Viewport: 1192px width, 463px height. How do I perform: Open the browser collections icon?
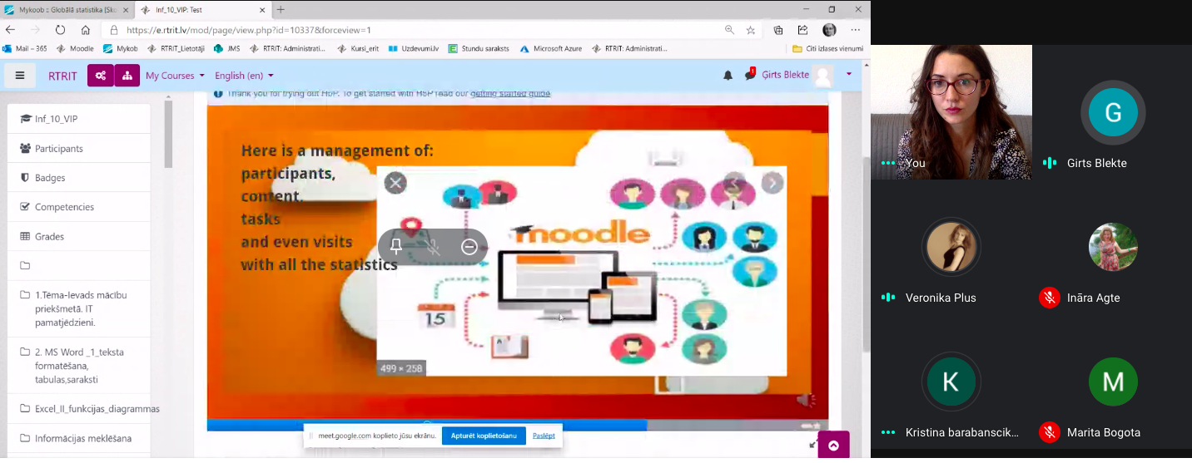click(x=778, y=29)
